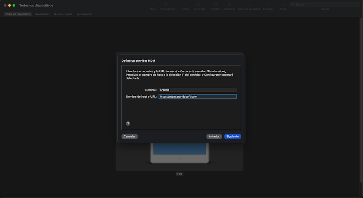Click the yellow minimize window button
363x198 pixels.
click(x=10, y=5)
